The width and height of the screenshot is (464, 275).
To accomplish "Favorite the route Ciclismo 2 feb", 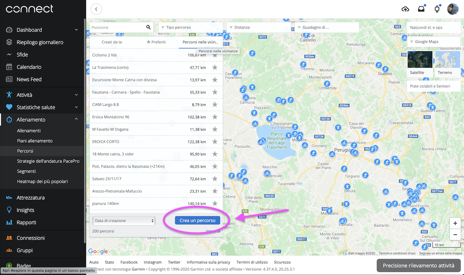I will click(215, 55).
